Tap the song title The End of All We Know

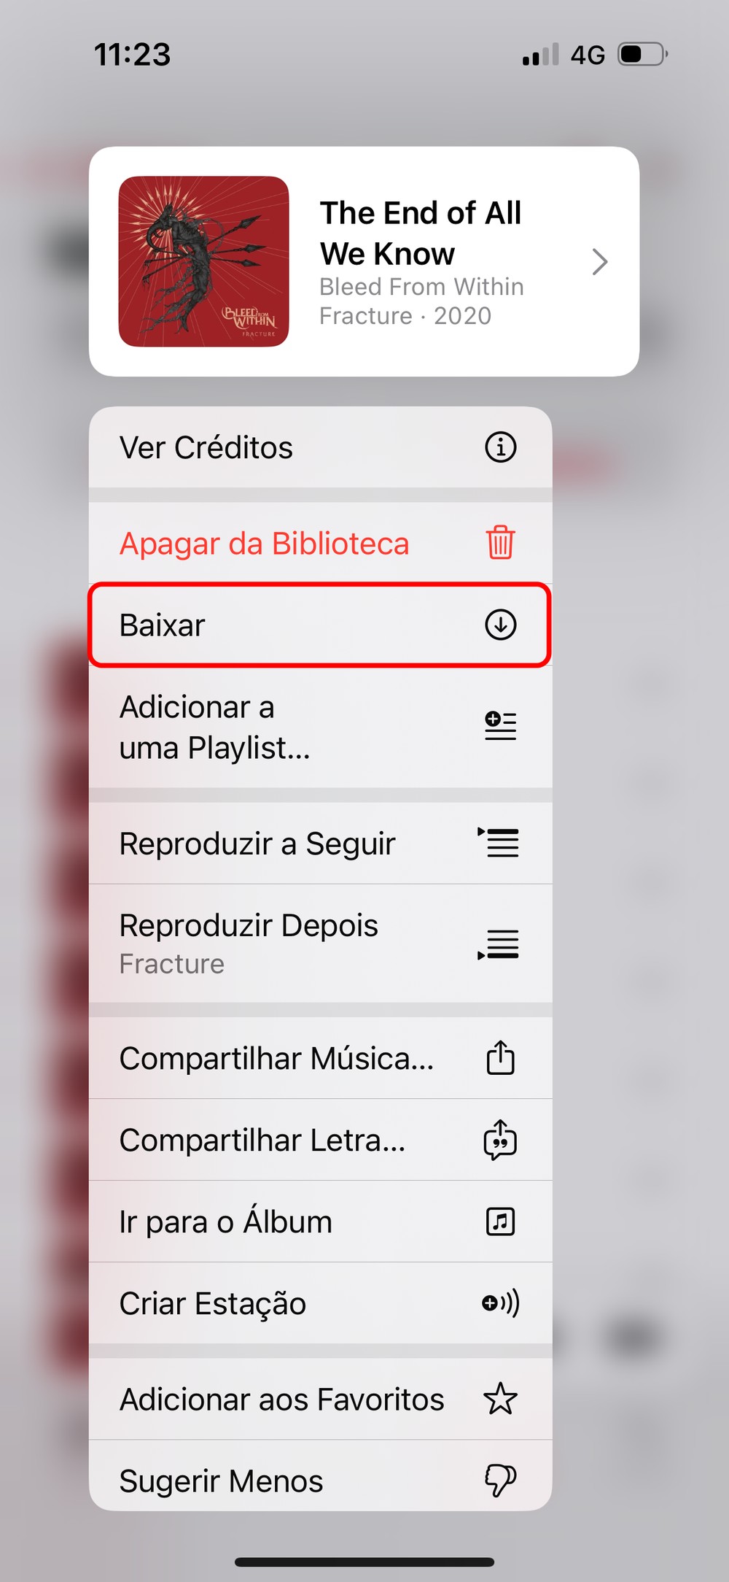coord(421,233)
